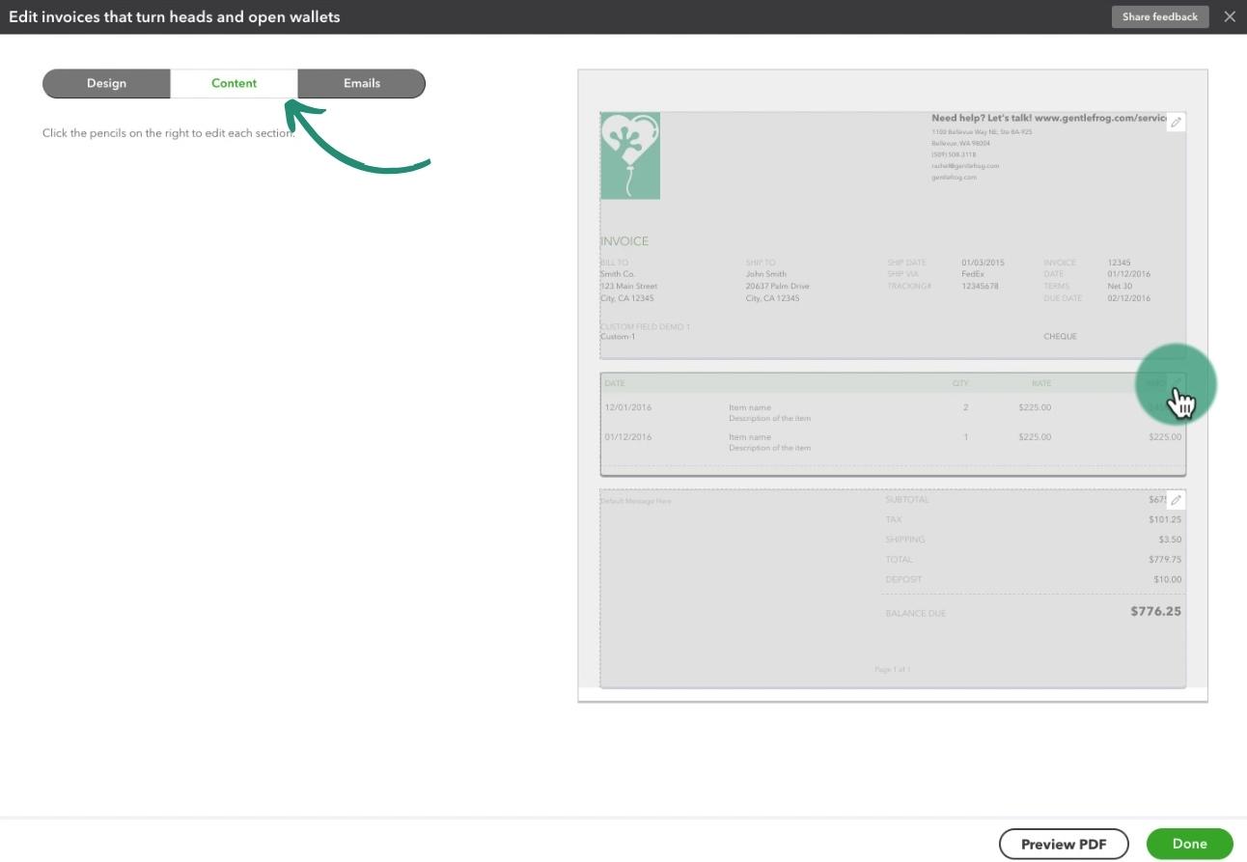1247x862 pixels.
Task: Select the QTY column header
Action: click(960, 383)
